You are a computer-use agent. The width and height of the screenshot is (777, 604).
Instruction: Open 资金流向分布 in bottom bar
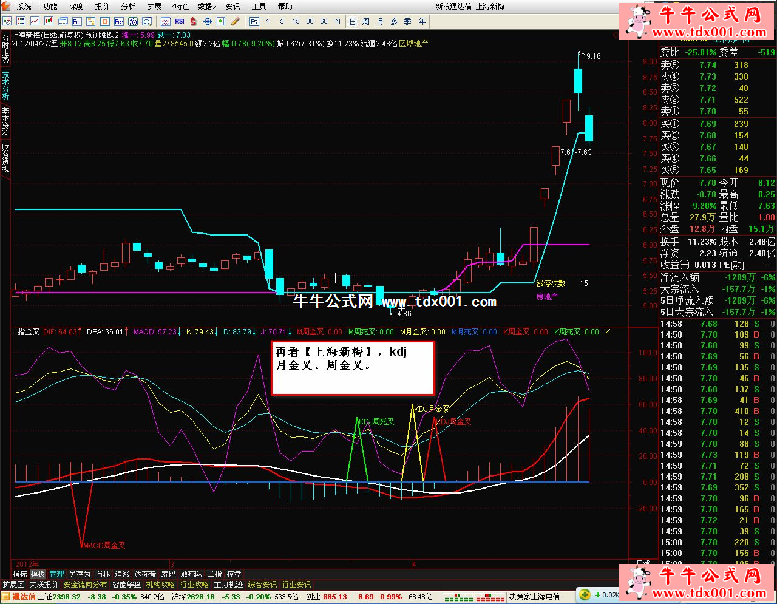click(85, 585)
